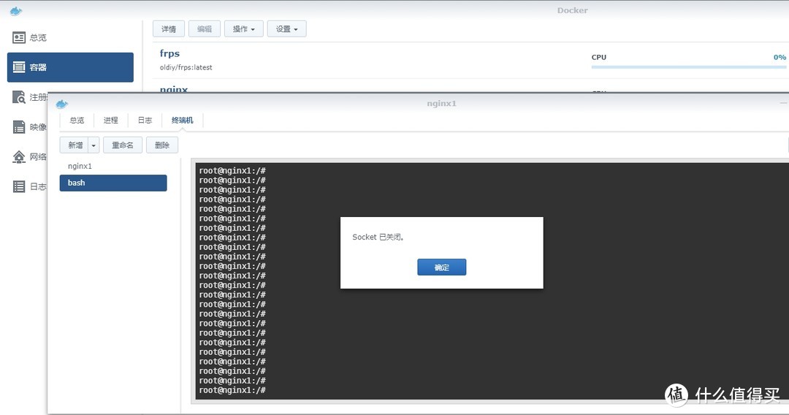The height and width of the screenshot is (415, 789).
Task: Switch to 总览 tab in nginx1 window
Action: pos(77,121)
